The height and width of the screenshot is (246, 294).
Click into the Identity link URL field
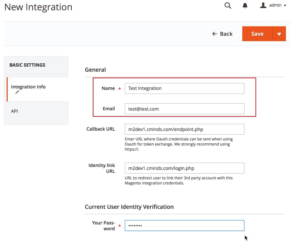pos(184,168)
